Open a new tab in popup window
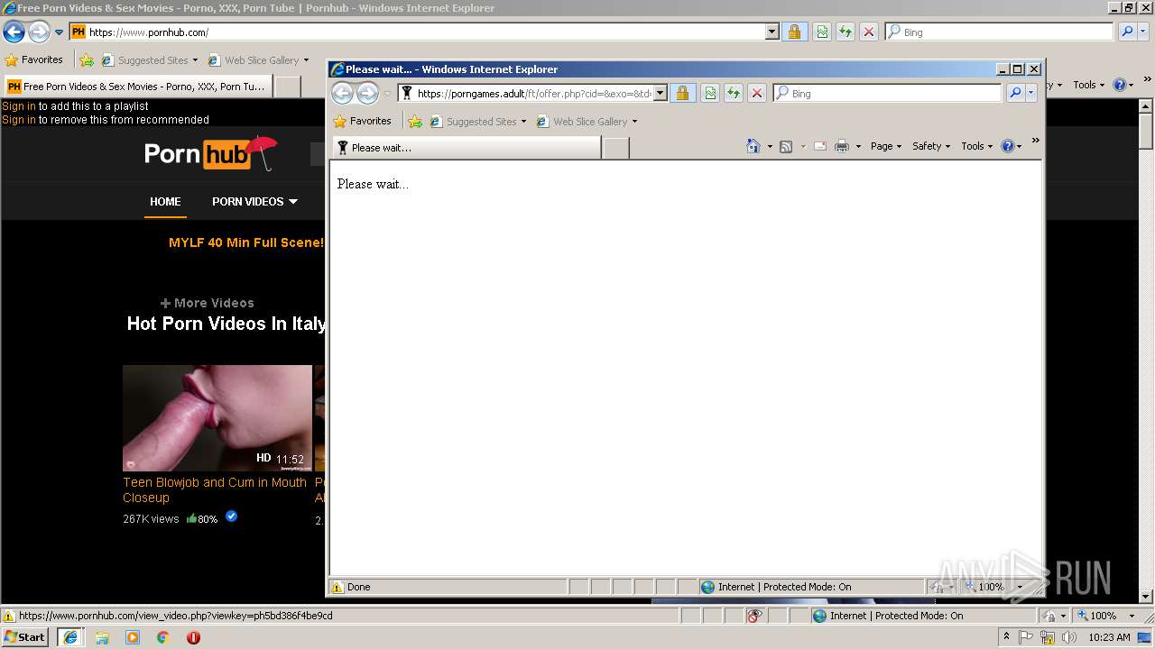 point(615,148)
